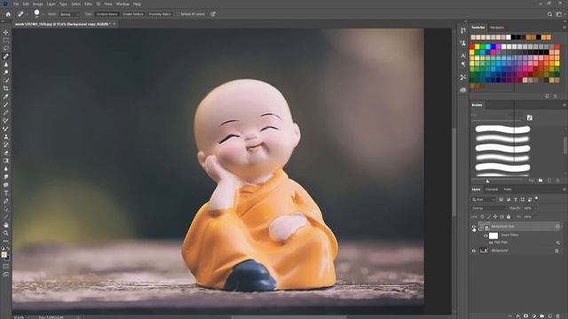
Task: Choose the Create Texture button
Action: pyautogui.click(x=133, y=14)
